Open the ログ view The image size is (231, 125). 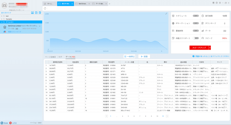click(60, 57)
